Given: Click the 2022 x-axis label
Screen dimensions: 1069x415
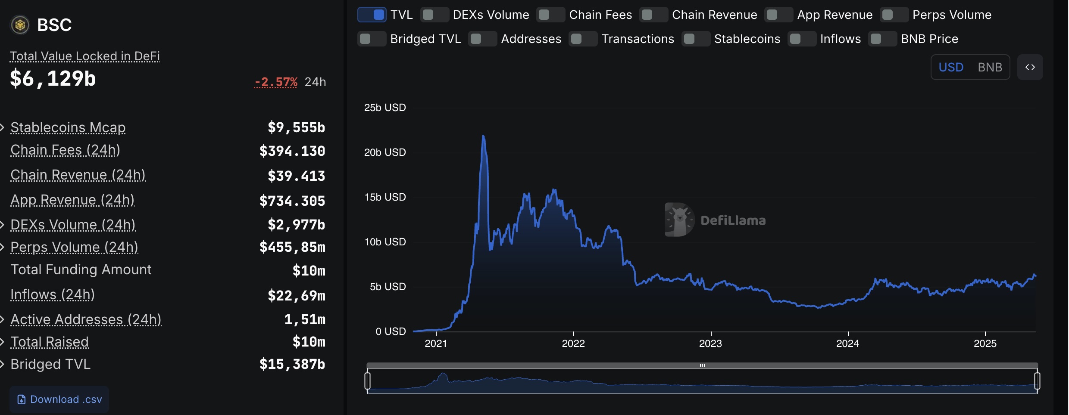Looking at the screenshot, I should pos(573,344).
